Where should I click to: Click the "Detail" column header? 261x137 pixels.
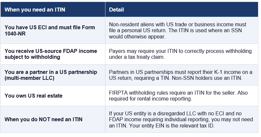[x=116, y=10]
